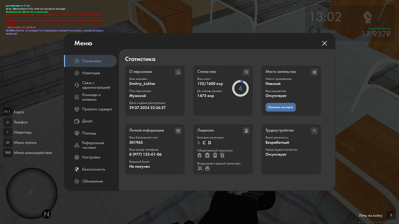Click the headset icon for admin contact
Image resolution: width=399 pixels, height=224 pixels.
pos(77,85)
